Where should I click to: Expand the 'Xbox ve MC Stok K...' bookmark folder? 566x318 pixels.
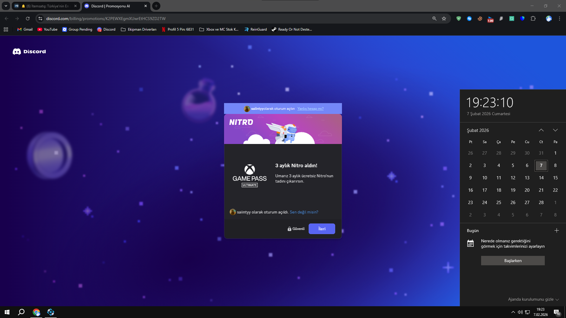[x=219, y=29]
